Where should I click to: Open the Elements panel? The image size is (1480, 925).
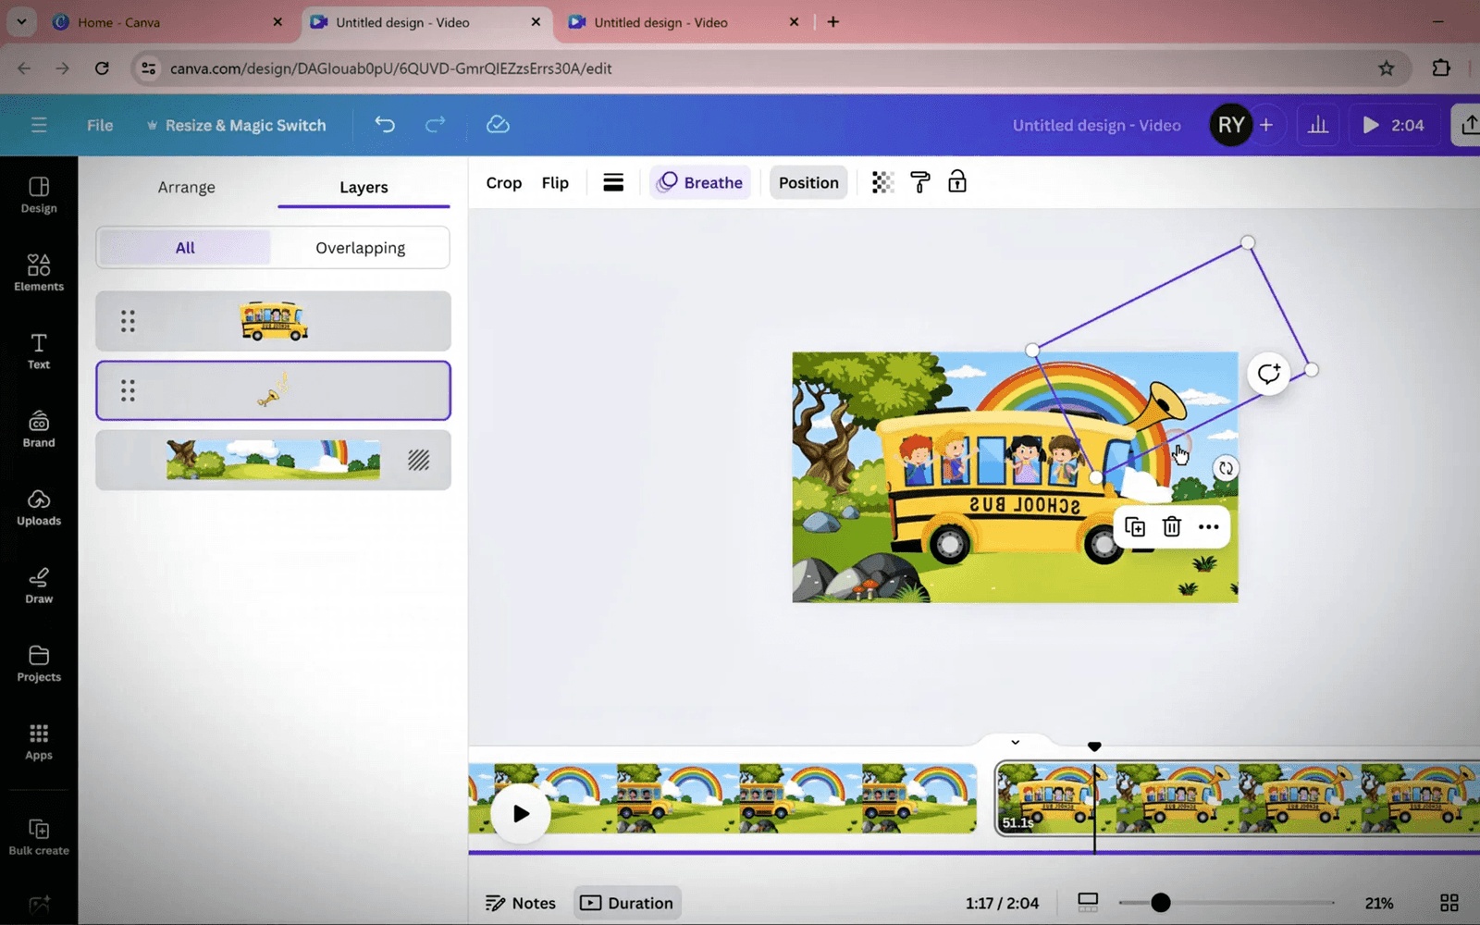click(39, 273)
